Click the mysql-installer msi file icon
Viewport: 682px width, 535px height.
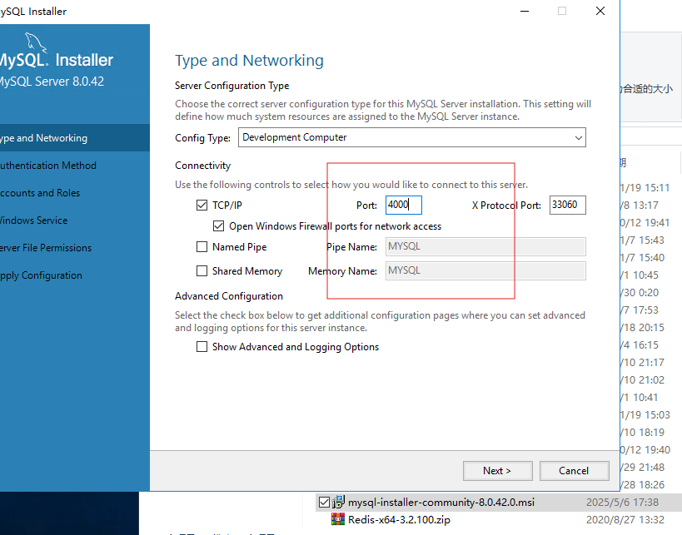click(x=338, y=502)
